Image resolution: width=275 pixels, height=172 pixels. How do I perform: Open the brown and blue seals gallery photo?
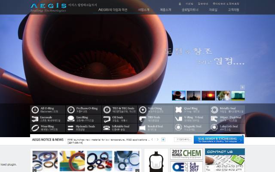pyautogui.click(x=45, y=161)
